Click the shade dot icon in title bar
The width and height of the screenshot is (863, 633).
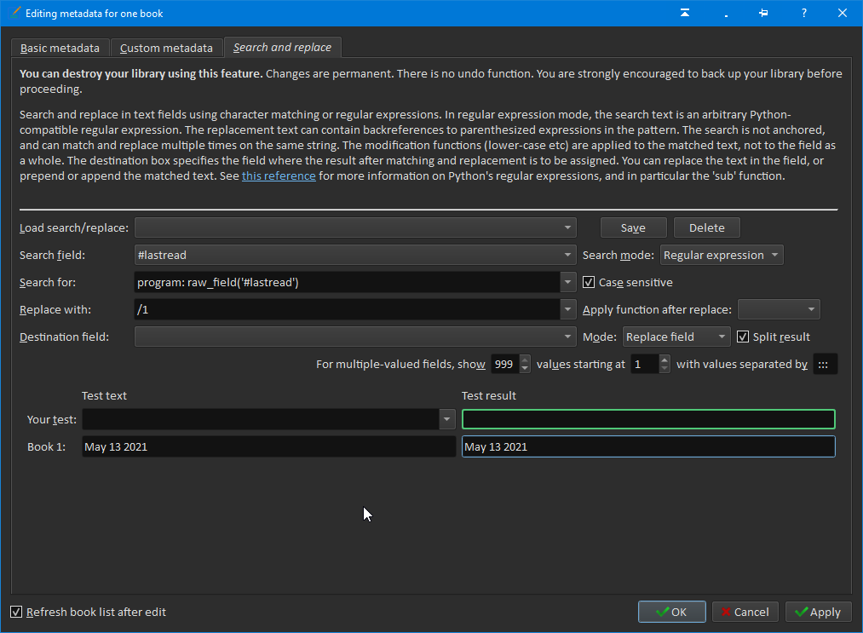(726, 14)
